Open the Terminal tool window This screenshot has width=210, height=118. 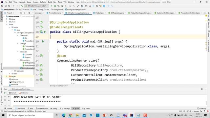[x=8, y=108]
